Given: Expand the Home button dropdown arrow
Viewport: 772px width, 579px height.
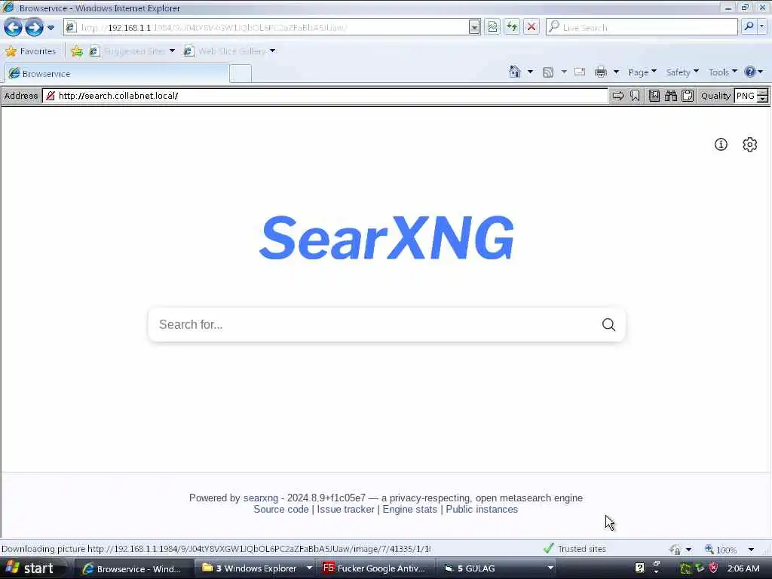Looking at the screenshot, I should (x=530, y=72).
